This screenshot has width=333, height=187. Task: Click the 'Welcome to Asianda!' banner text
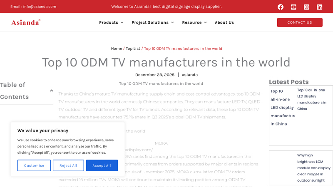click(166, 7)
